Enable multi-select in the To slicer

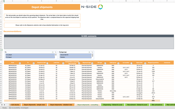click(x=53, y=52)
